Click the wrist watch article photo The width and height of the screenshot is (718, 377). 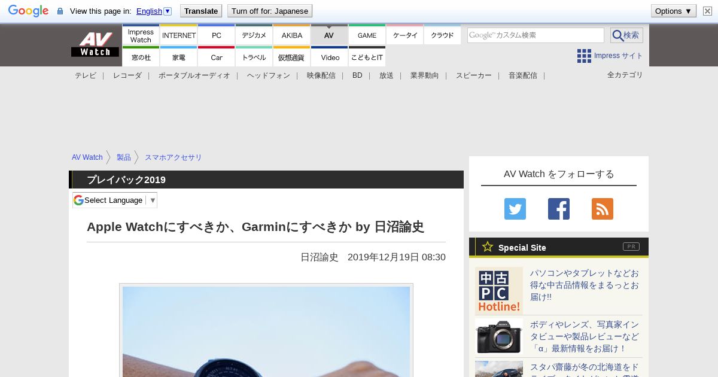pos(266,332)
